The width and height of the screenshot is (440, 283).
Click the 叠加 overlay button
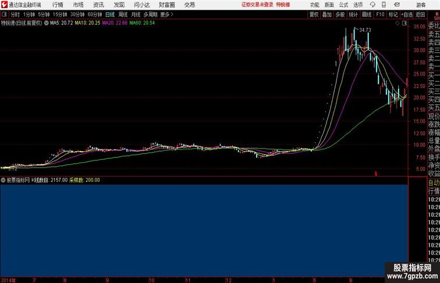[327, 15]
